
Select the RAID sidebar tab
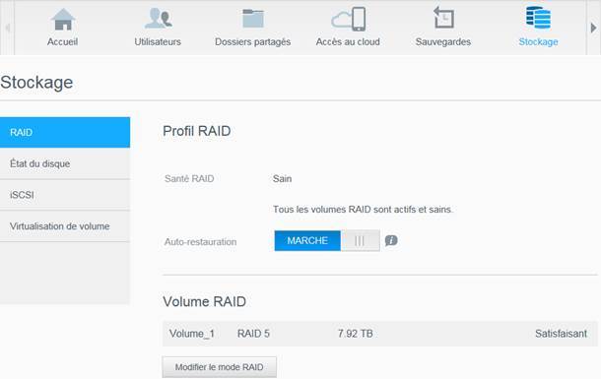click(x=65, y=133)
